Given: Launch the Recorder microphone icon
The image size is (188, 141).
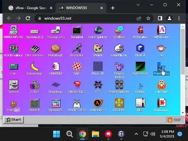Looking at the screenshot, I should click(77, 48).
